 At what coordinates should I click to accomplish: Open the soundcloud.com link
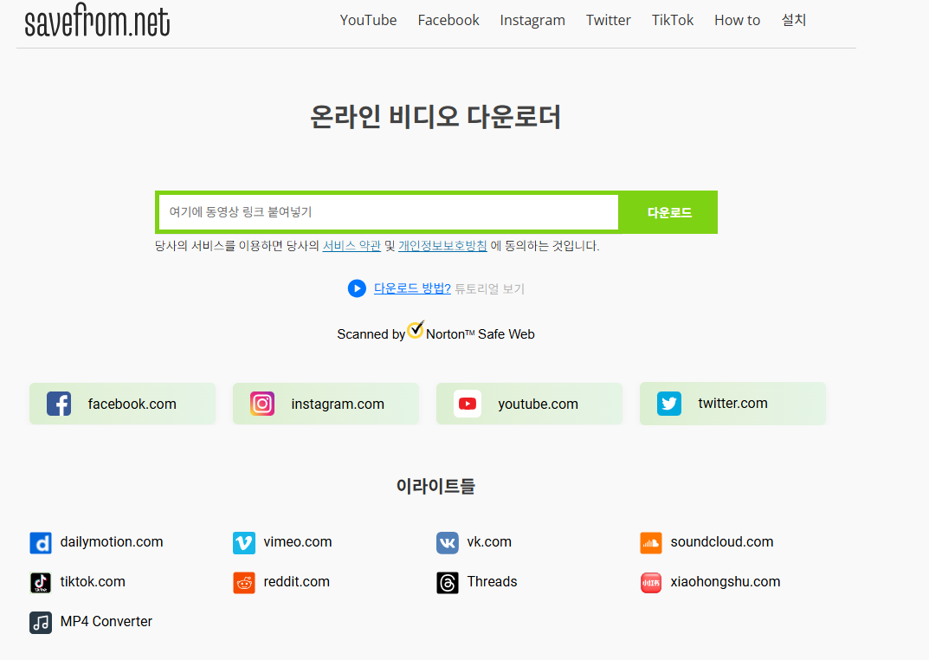721,542
